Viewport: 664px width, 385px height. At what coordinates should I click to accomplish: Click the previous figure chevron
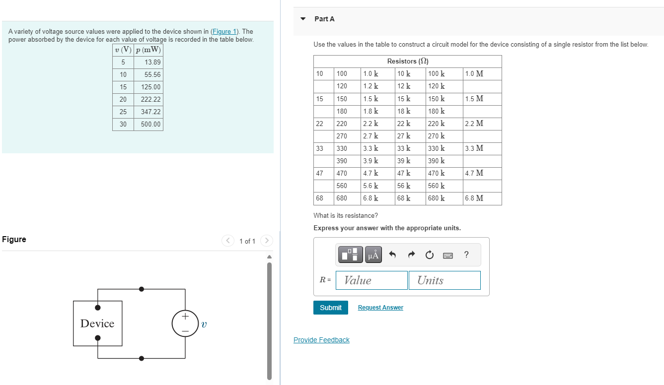tap(227, 241)
